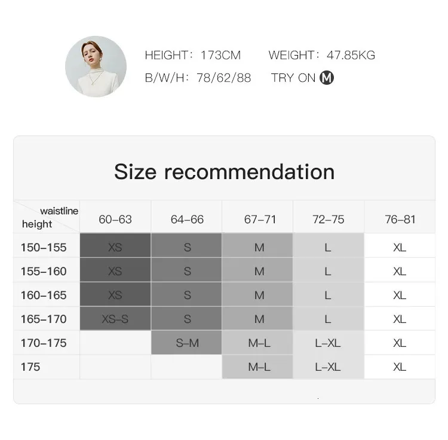Click the WEIGHT: 47.85KG text
448x440 pixels.
[322, 55]
